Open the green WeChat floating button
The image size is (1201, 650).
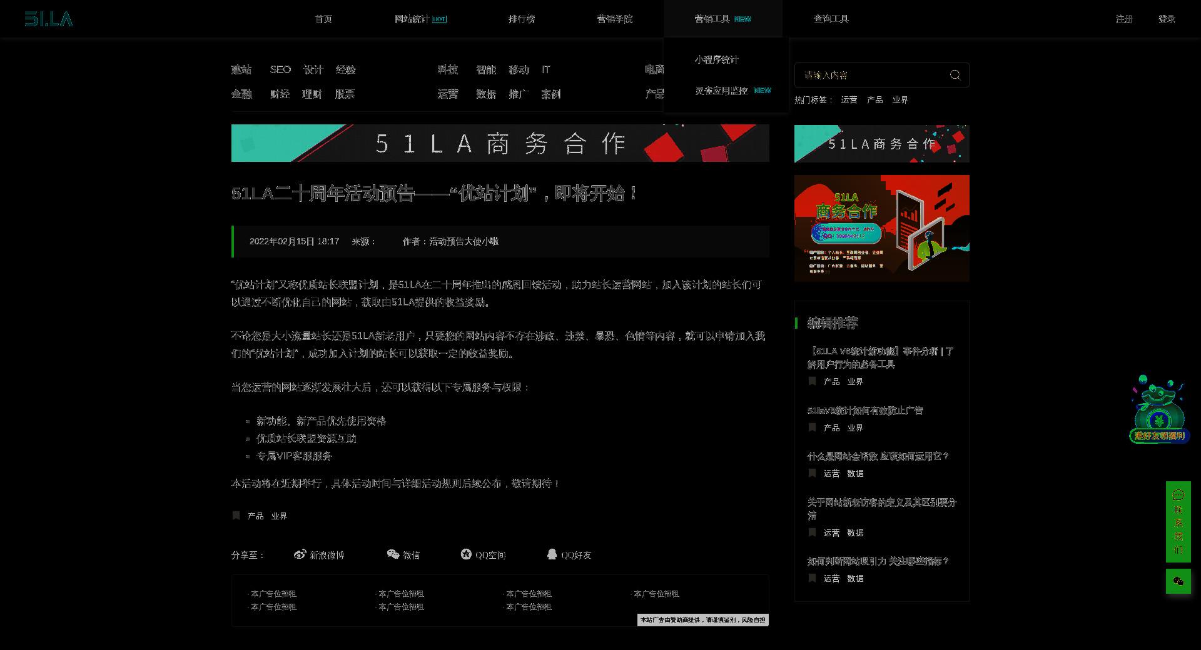pyautogui.click(x=1178, y=581)
